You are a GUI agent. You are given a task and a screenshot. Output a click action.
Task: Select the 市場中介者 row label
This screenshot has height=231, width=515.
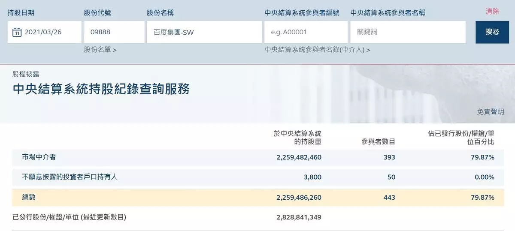click(x=39, y=157)
